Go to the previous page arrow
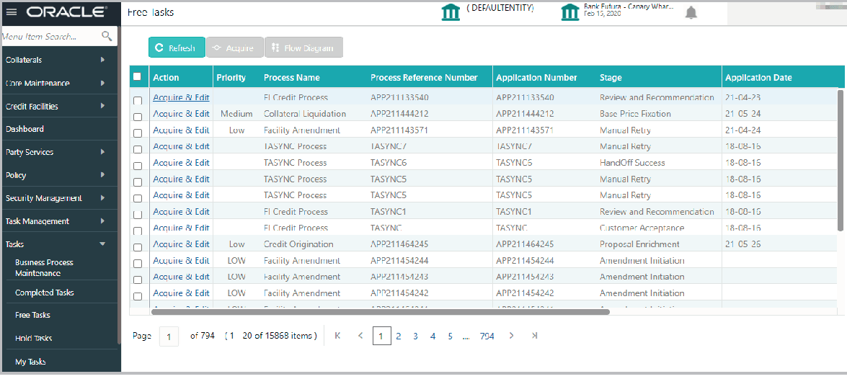 click(360, 336)
